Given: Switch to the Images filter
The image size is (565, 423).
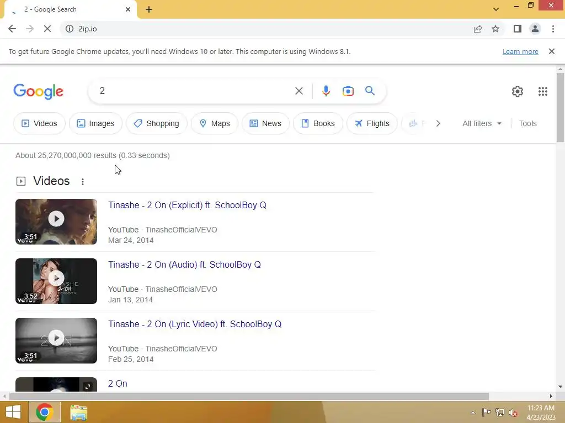Looking at the screenshot, I should click(95, 123).
